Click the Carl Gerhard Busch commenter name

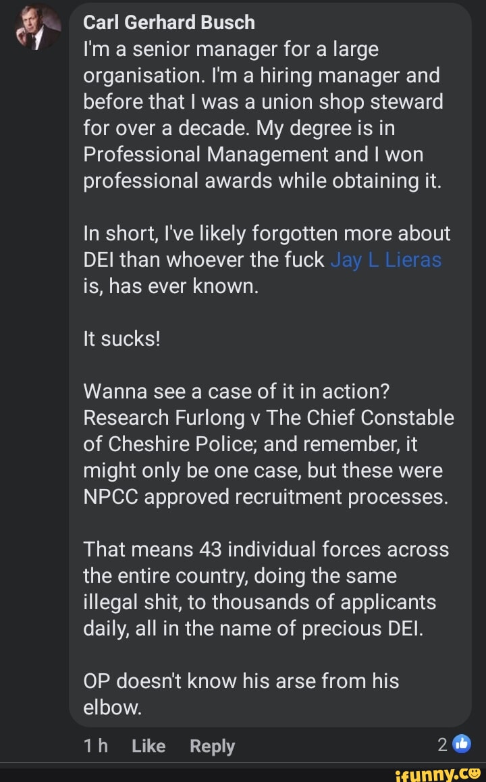click(x=169, y=22)
